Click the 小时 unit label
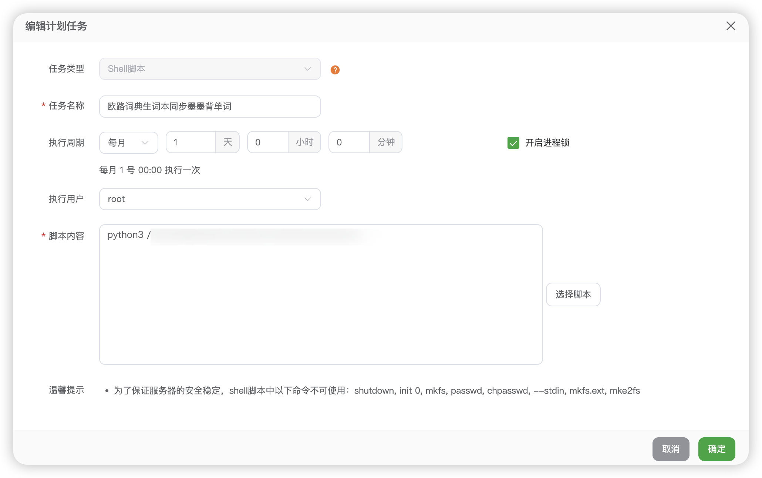This screenshot has width=762, height=478. tap(304, 142)
